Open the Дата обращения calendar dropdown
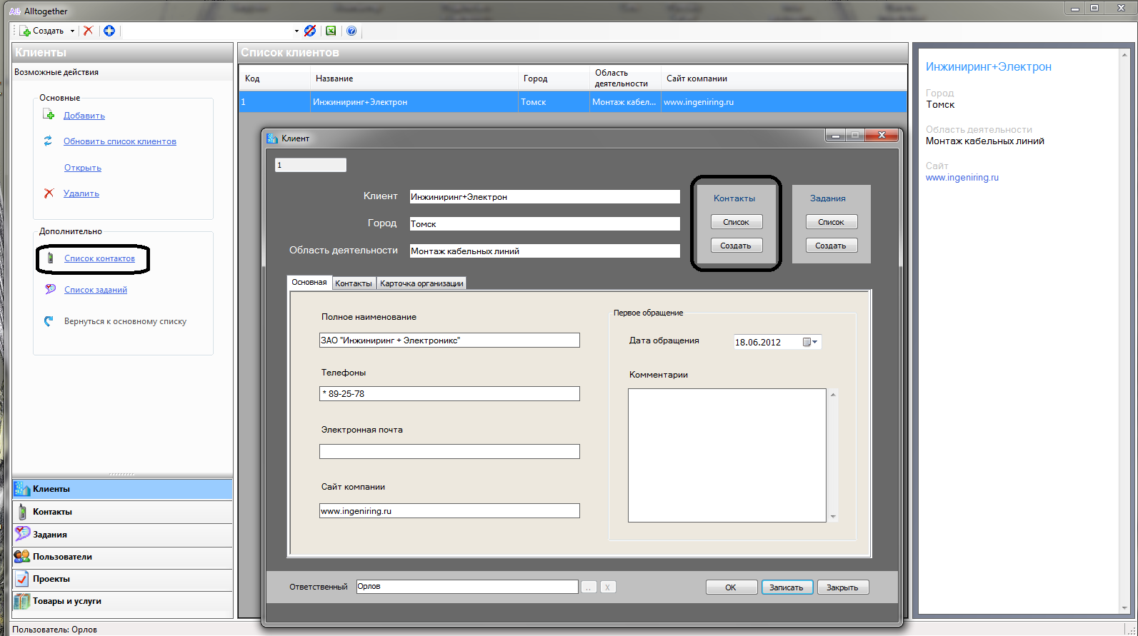This screenshot has width=1138, height=636. tap(810, 343)
